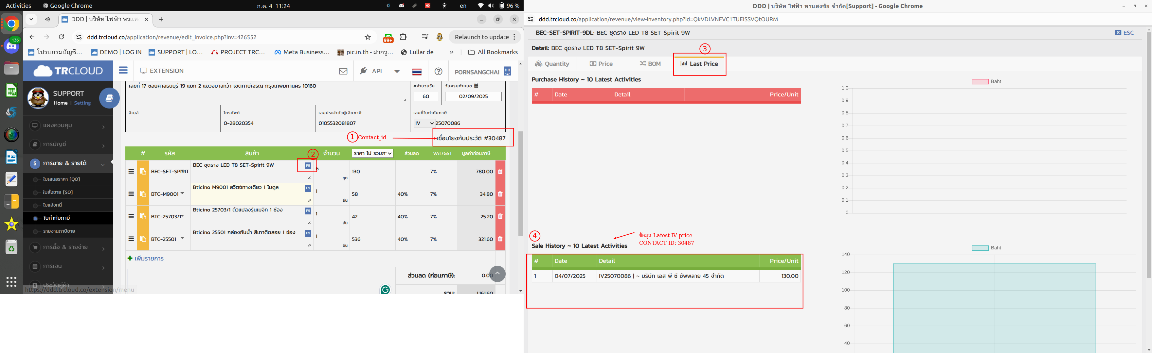Click the due date field 02/09/2025
This screenshot has width=1152, height=353.
(x=473, y=96)
